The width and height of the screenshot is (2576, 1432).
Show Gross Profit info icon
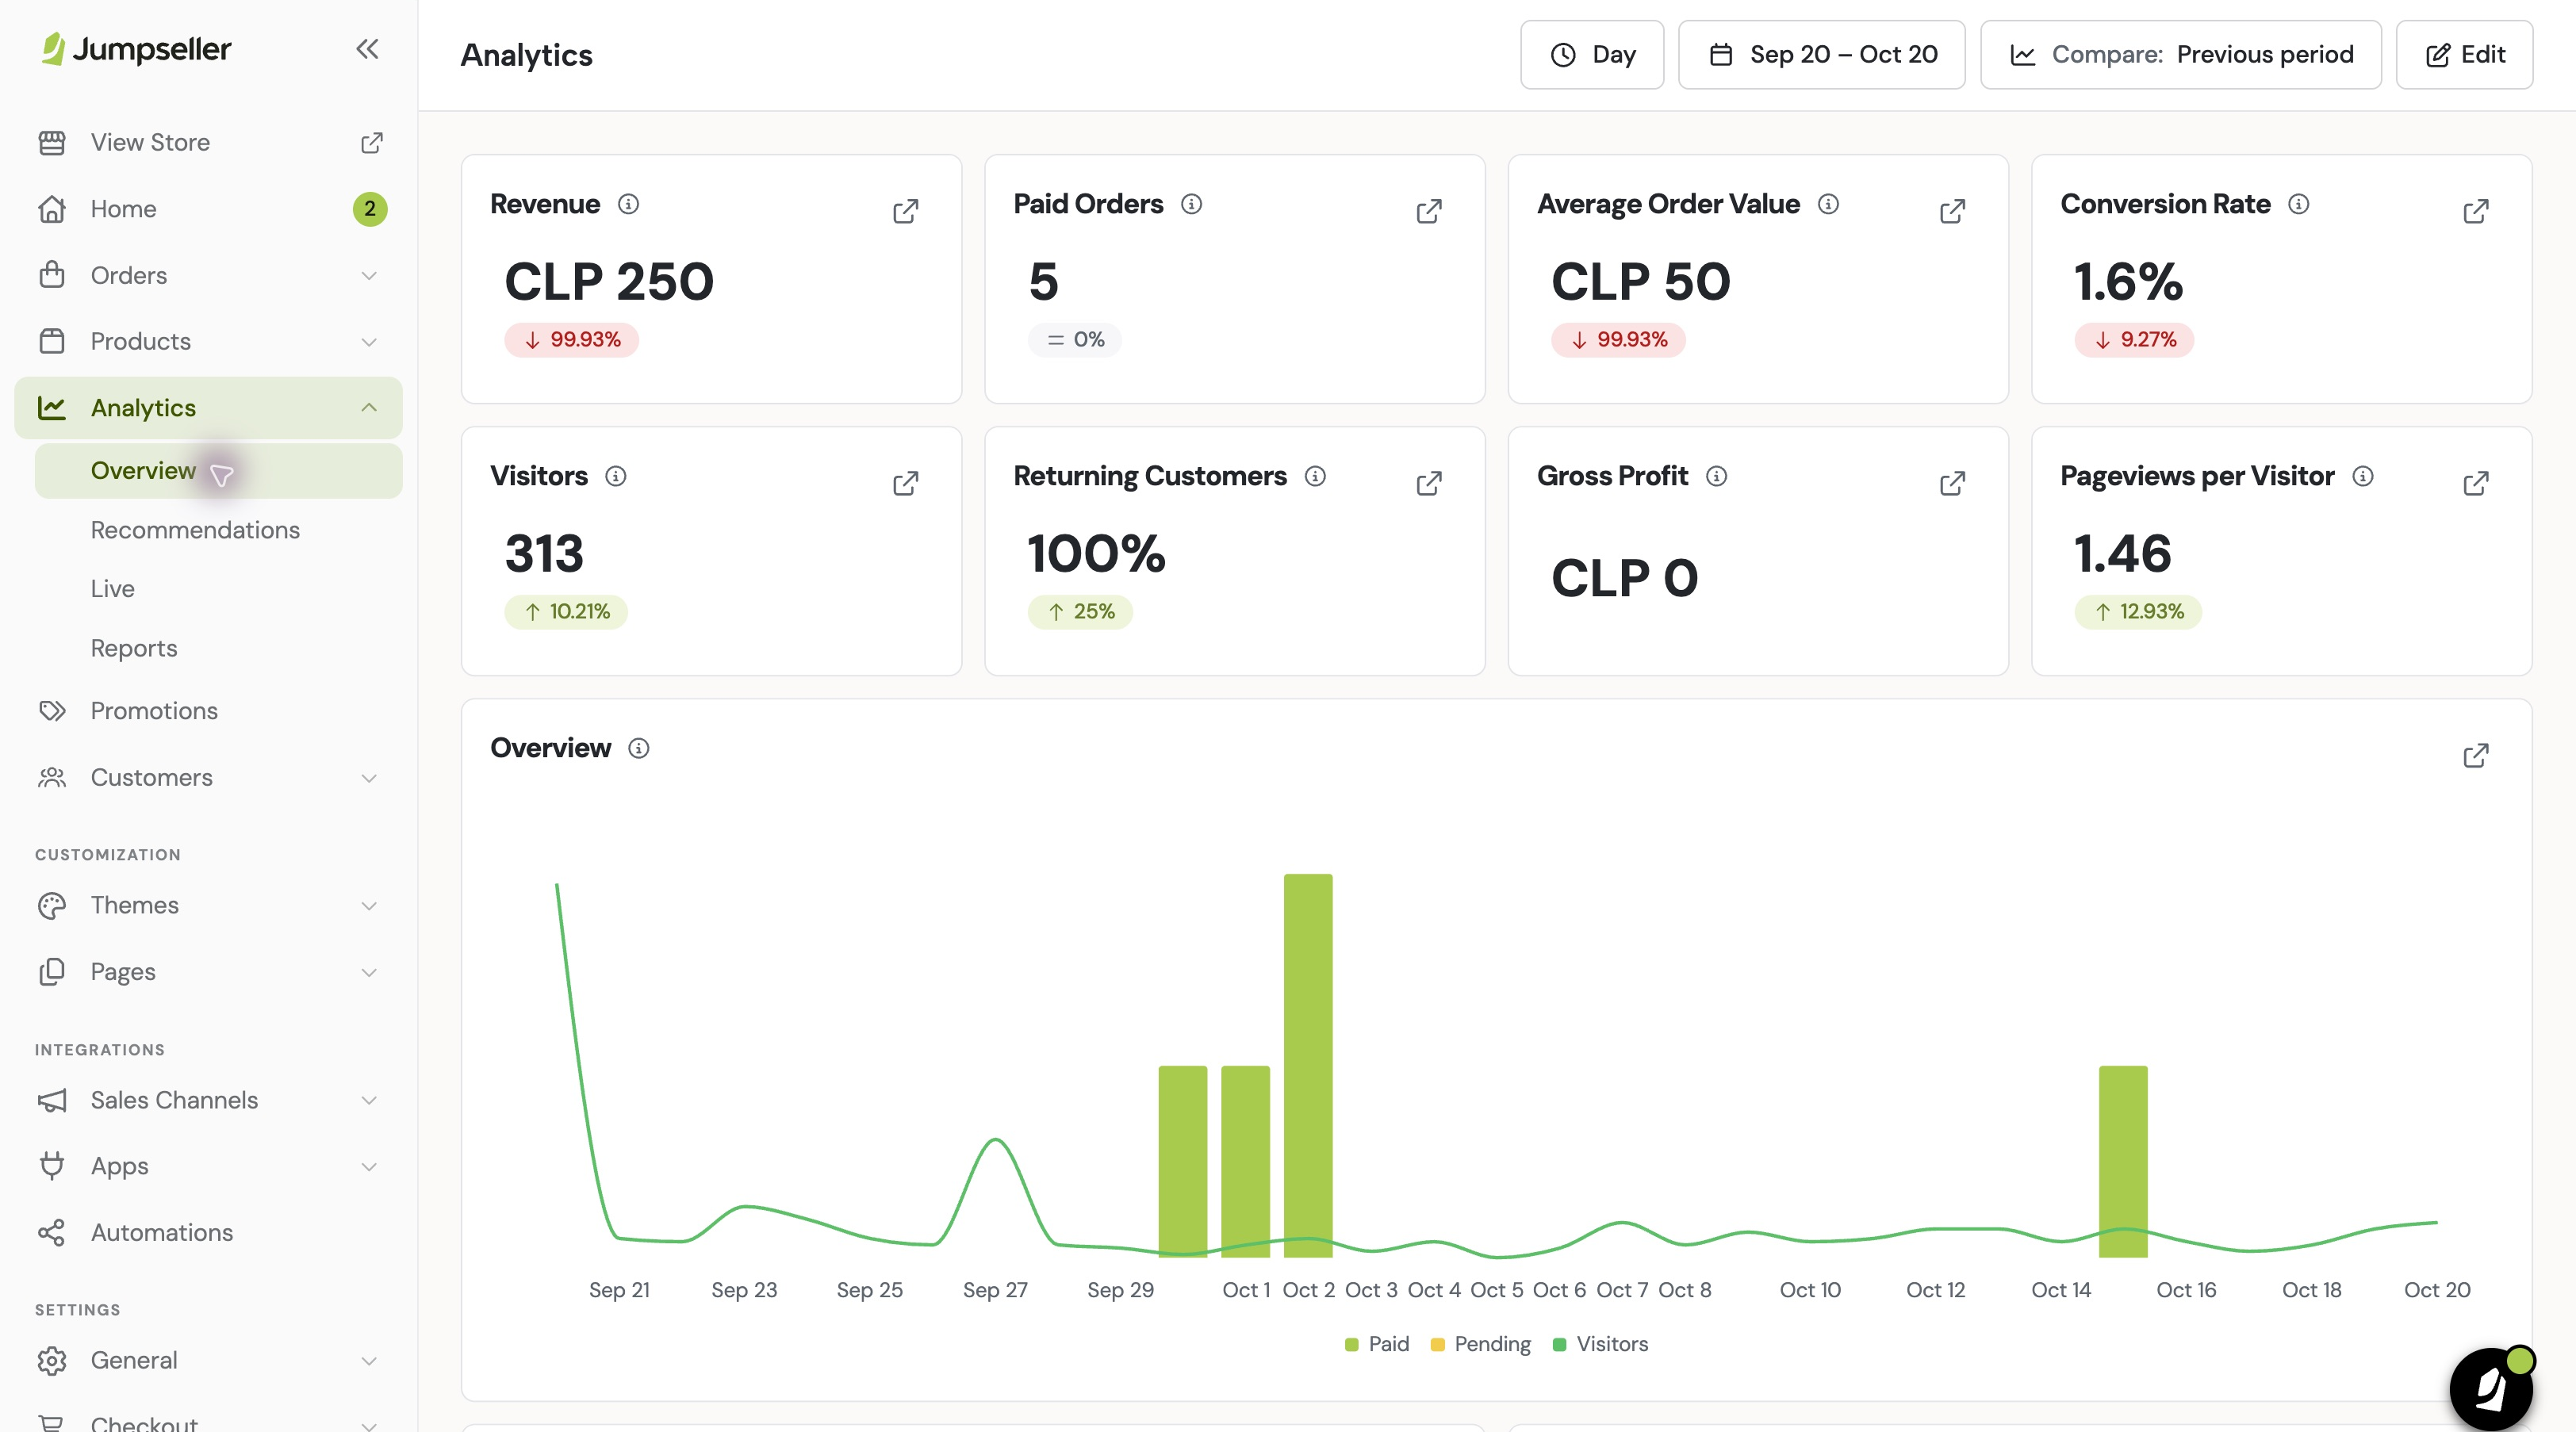[1716, 476]
